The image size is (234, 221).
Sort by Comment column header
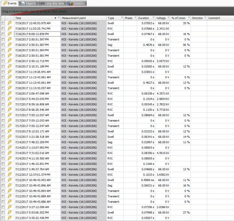point(220,18)
